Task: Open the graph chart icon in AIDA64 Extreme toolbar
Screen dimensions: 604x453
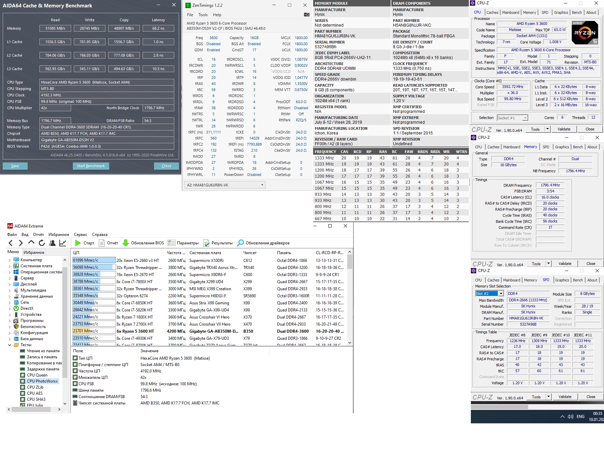Action: pyautogui.click(x=63, y=243)
